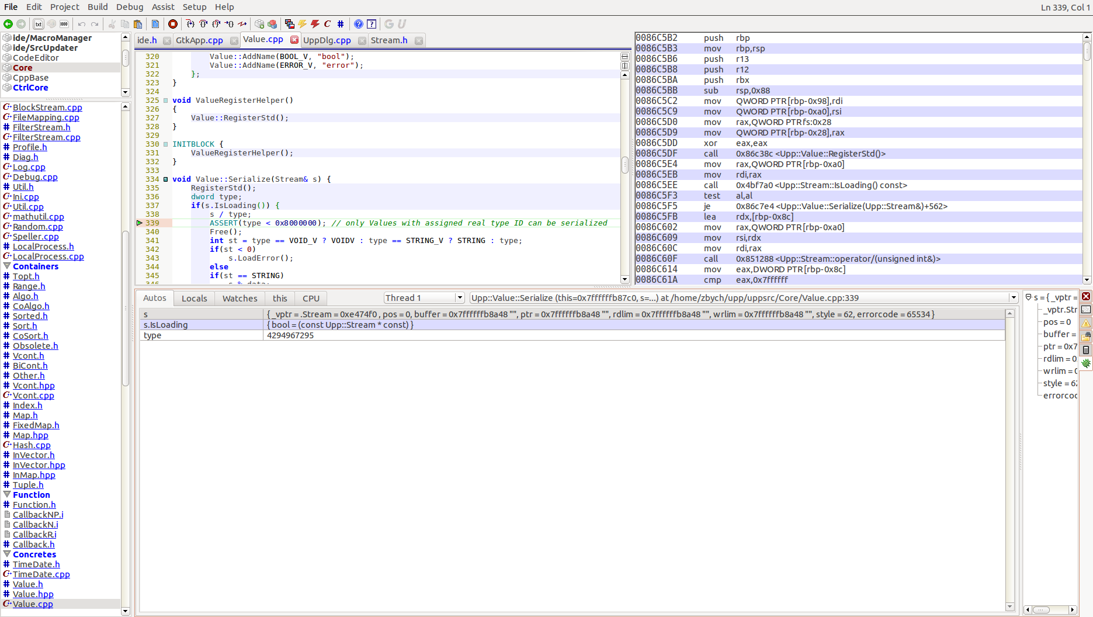
Task: Open the call stack frame dropdown arrow
Action: (x=1014, y=298)
